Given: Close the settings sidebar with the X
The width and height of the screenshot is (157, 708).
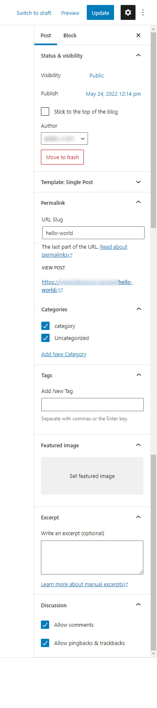Looking at the screenshot, I should pyautogui.click(x=138, y=35).
